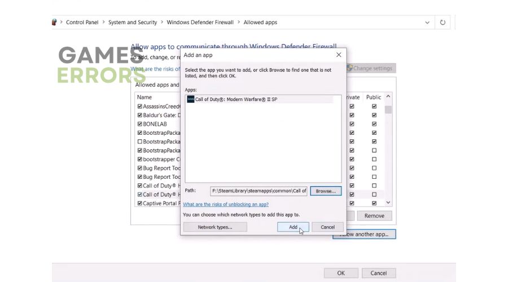Enable the unchecked BootstrapPackage name checkbox
Screen dimensions: 508x282
click(139, 142)
